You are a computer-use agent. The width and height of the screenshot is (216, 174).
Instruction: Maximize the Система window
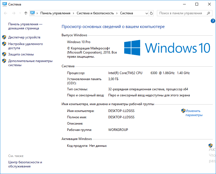197,4
